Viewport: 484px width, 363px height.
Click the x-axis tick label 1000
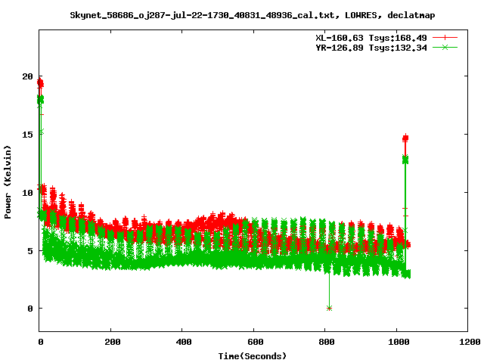click(x=399, y=342)
